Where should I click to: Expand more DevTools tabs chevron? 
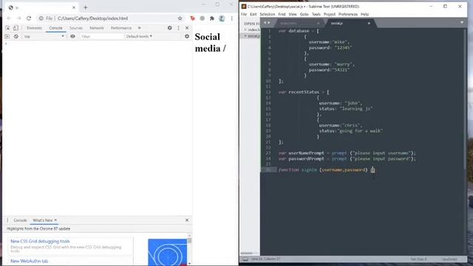coord(140,28)
